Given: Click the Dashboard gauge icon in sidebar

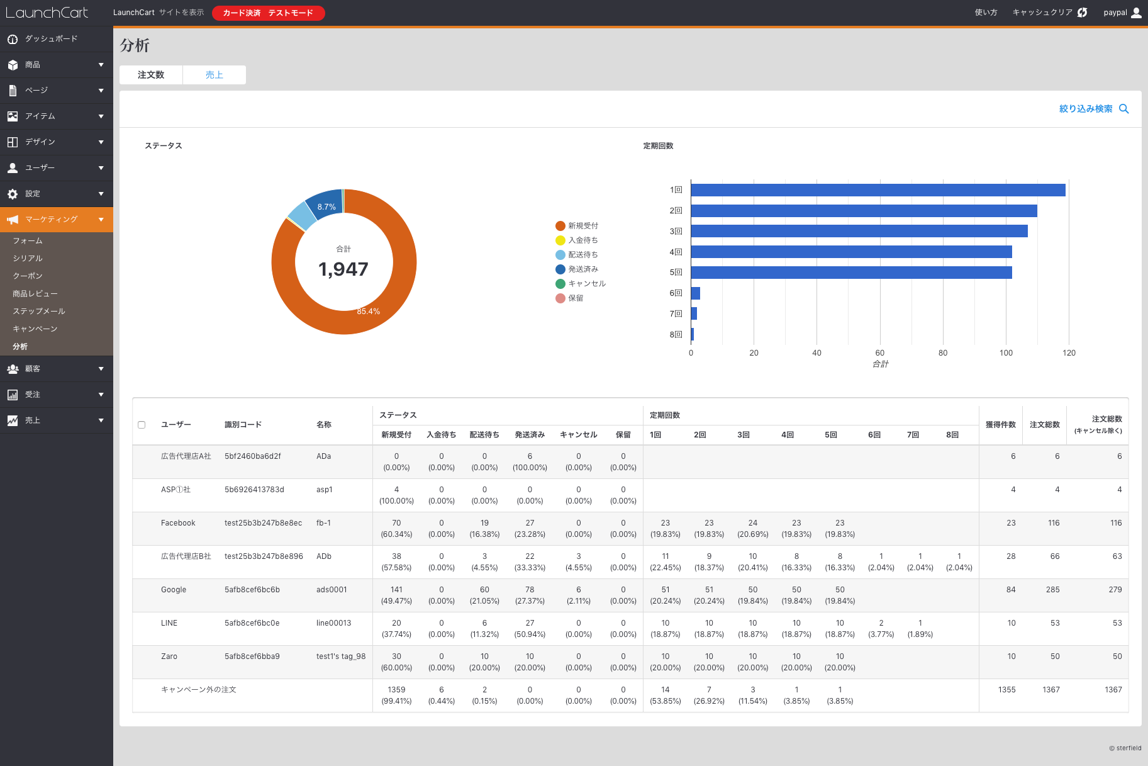Looking at the screenshot, I should (x=13, y=39).
